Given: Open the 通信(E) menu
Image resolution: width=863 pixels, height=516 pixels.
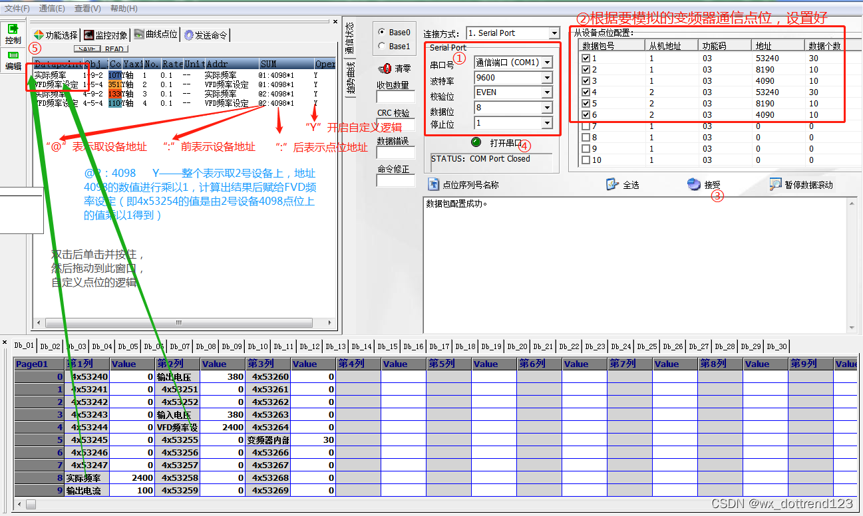Looking at the screenshot, I should click(x=52, y=9).
